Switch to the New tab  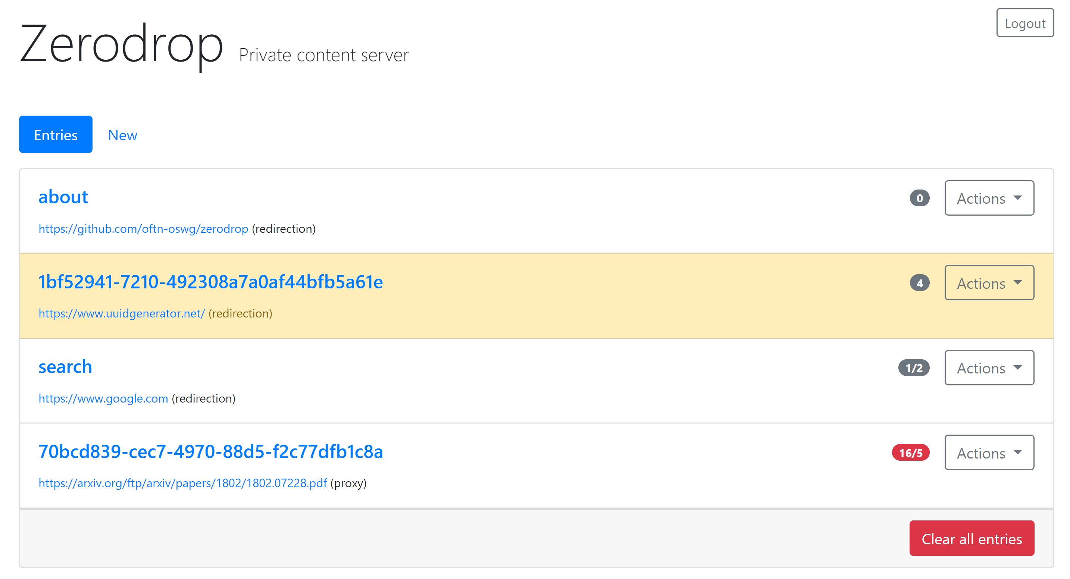tap(122, 135)
